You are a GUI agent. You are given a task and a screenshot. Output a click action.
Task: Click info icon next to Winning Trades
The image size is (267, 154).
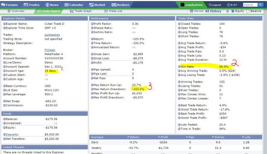179,82
